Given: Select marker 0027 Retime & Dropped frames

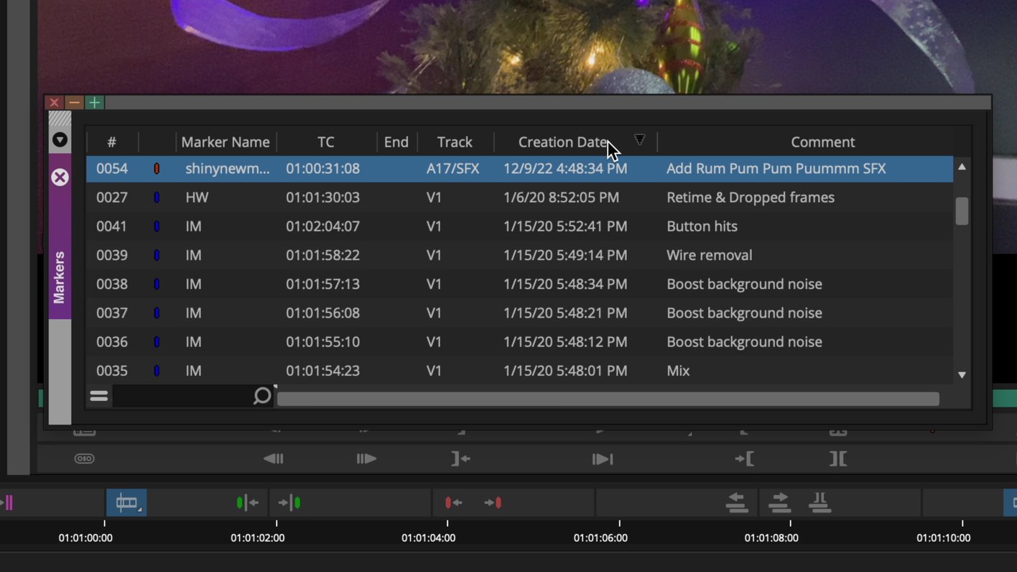Looking at the screenshot, I should [519, 197].
